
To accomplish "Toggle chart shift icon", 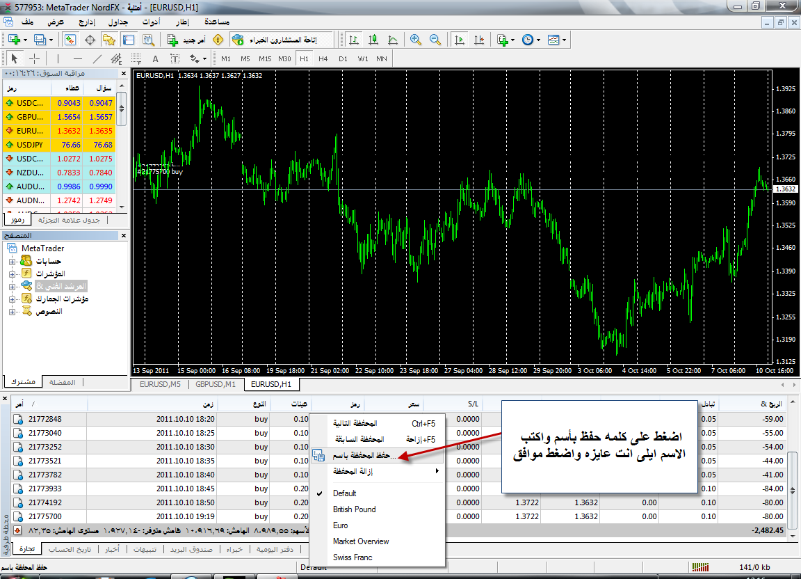I will [x=478, y=40].
